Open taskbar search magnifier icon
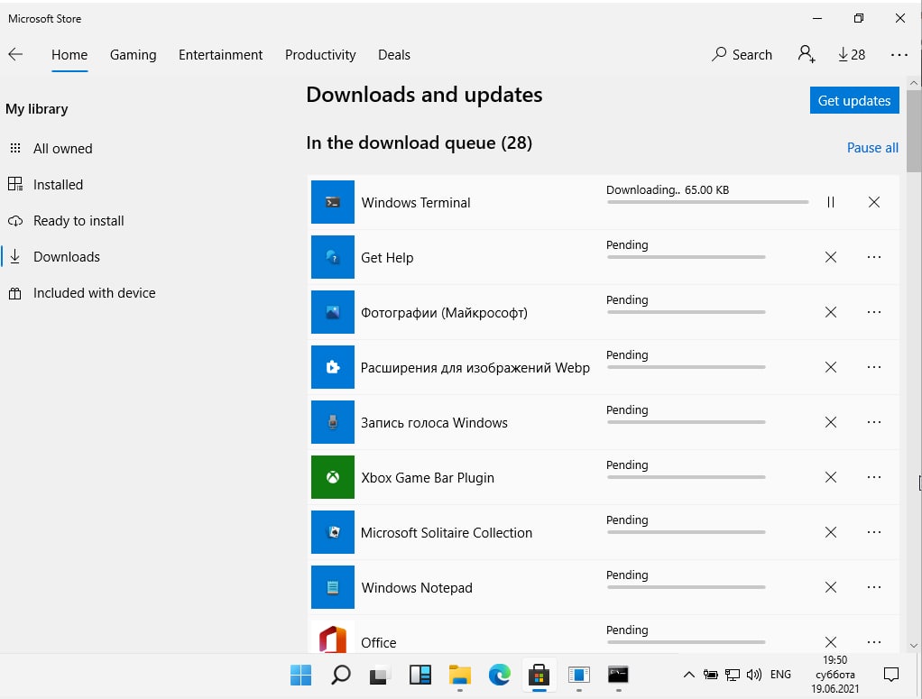 340,675
